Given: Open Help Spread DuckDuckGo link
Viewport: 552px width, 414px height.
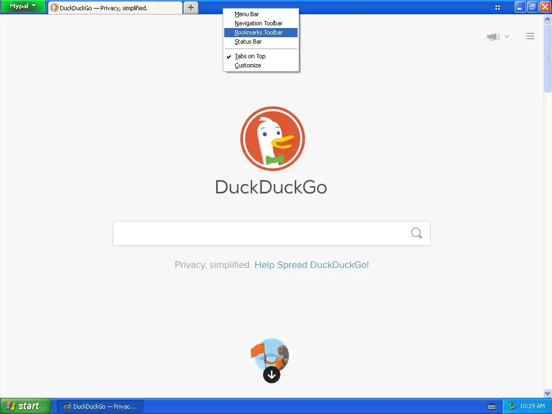Looking at the screenshot, I should pyautogui.click(x=312, y=265).
